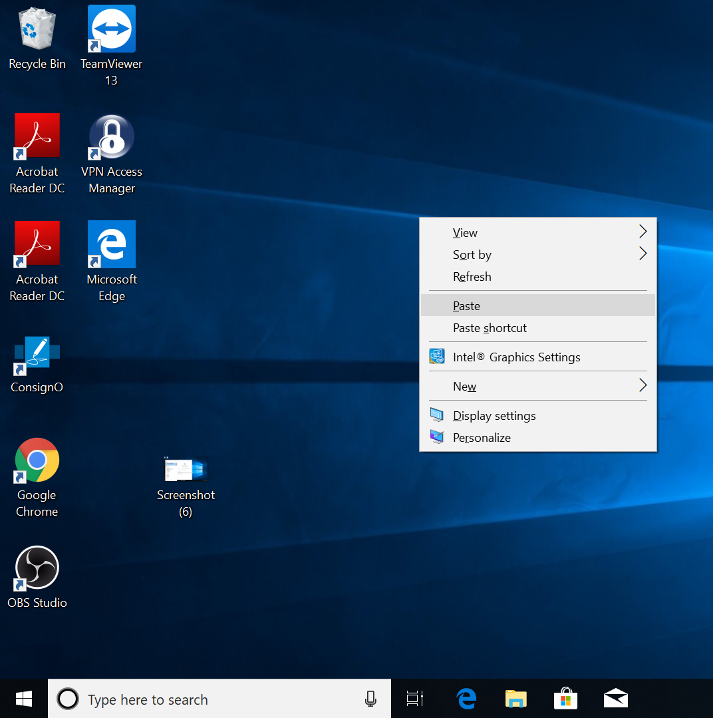Open Display settings from context menu
The width and height of the screenshot is (713, 718).
pos(537,415)
